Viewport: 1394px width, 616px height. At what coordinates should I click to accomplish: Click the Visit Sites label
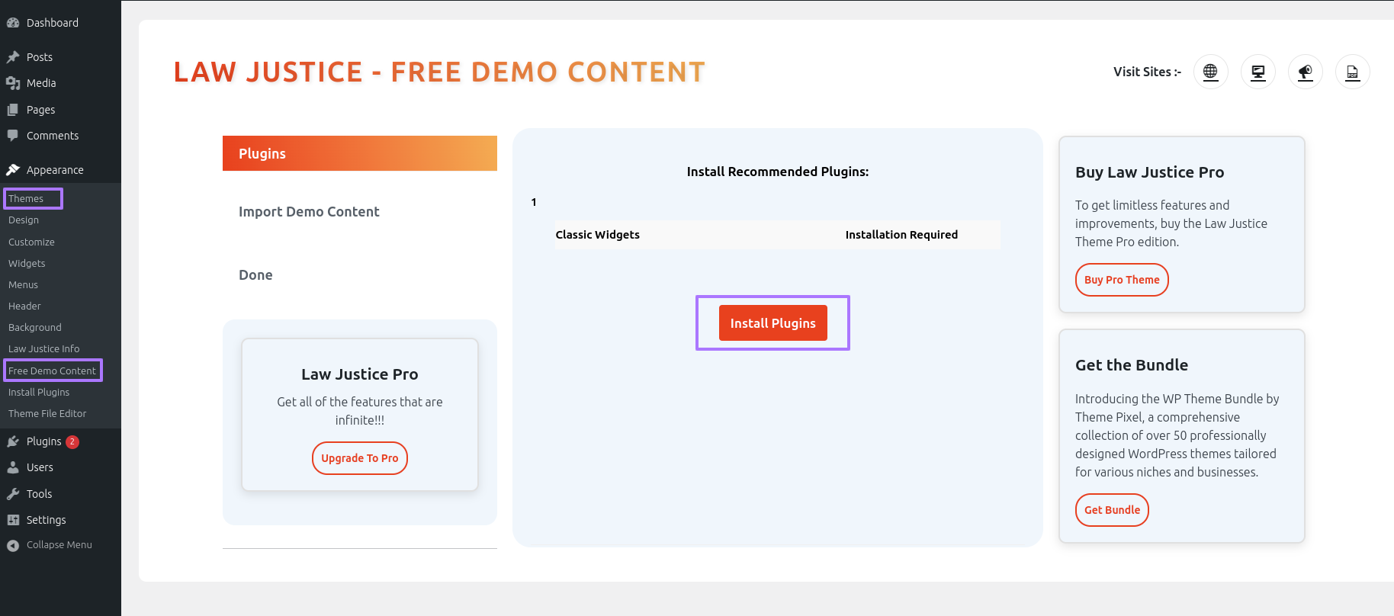click(1147, 72)
